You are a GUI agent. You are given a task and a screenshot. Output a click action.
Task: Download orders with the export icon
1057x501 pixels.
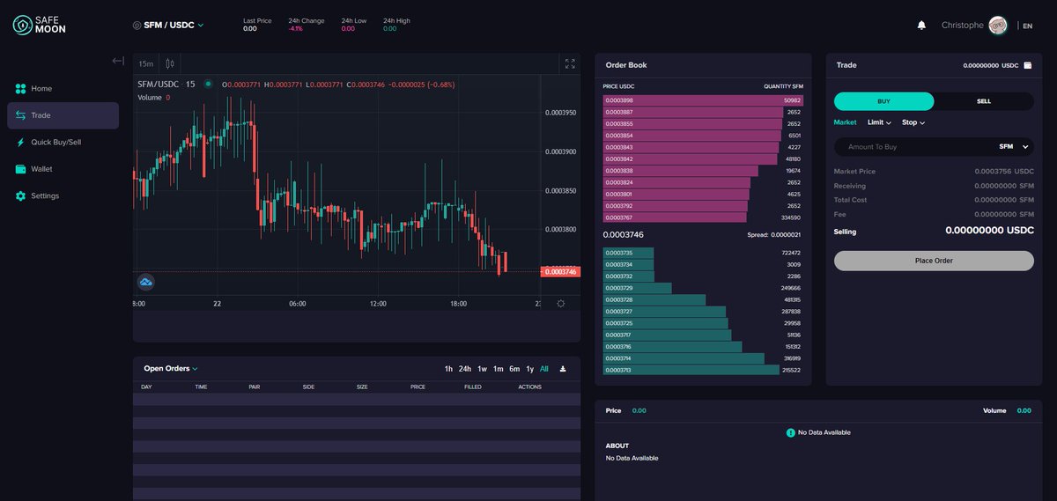coord(564,369)
